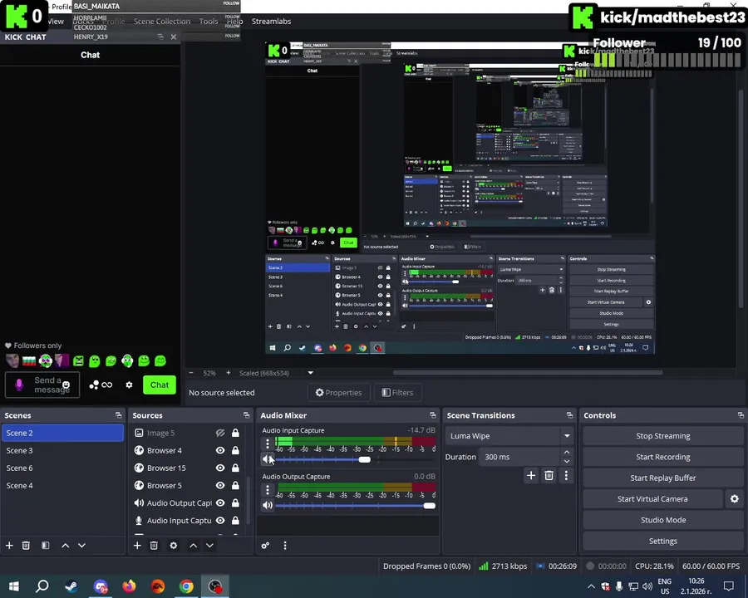Open the Streamlabs menu
Viewport: 748px width, 598px height.
coord(271,22)
